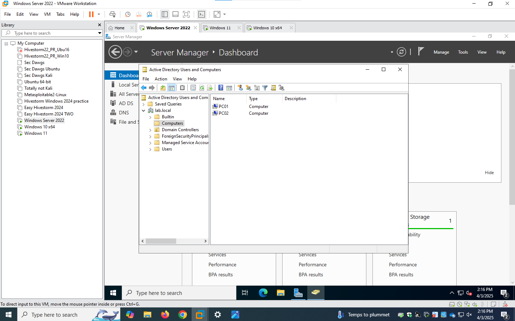This screenshot has height=321, width=515.
Task: Collapse the lab.local domain tree
Action: click(144, 110)
